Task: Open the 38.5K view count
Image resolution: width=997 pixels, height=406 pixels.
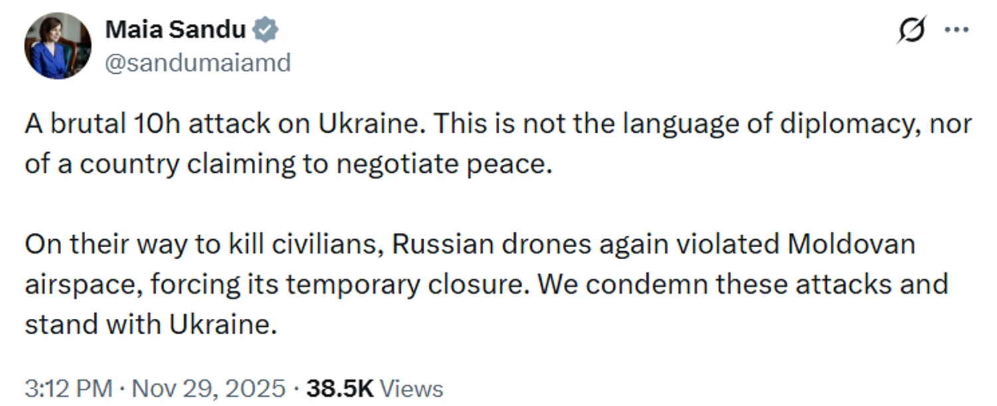Action: click(x=340, y=388)
